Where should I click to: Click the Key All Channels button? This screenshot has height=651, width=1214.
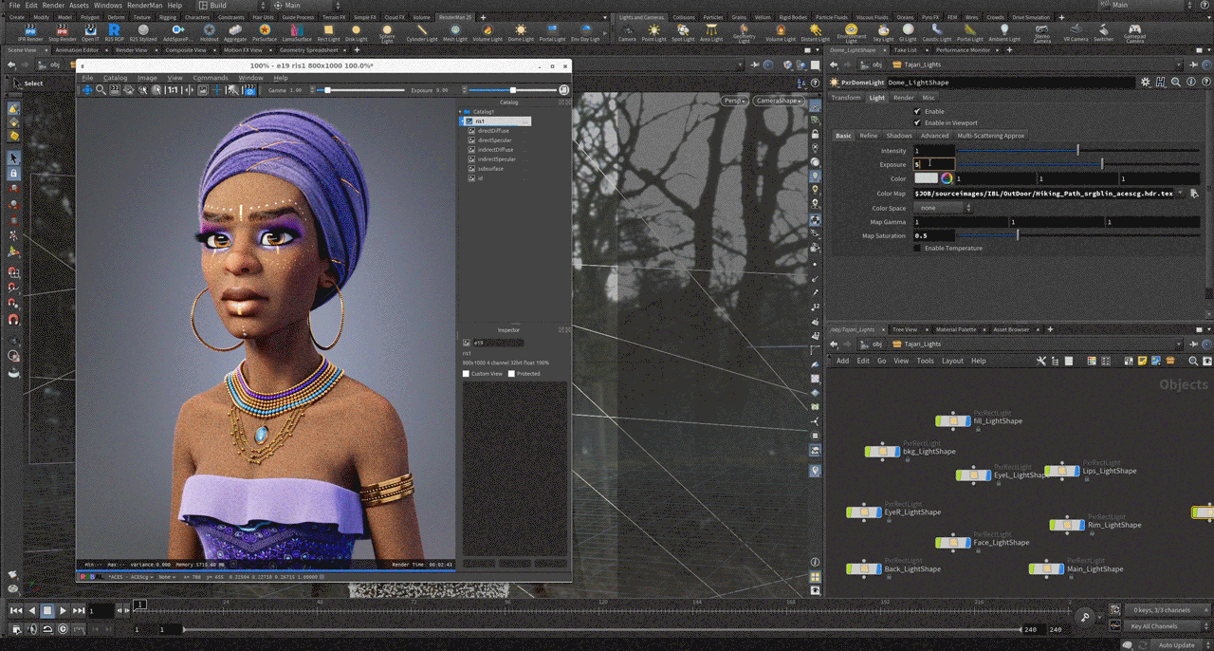pos(1153,626)
